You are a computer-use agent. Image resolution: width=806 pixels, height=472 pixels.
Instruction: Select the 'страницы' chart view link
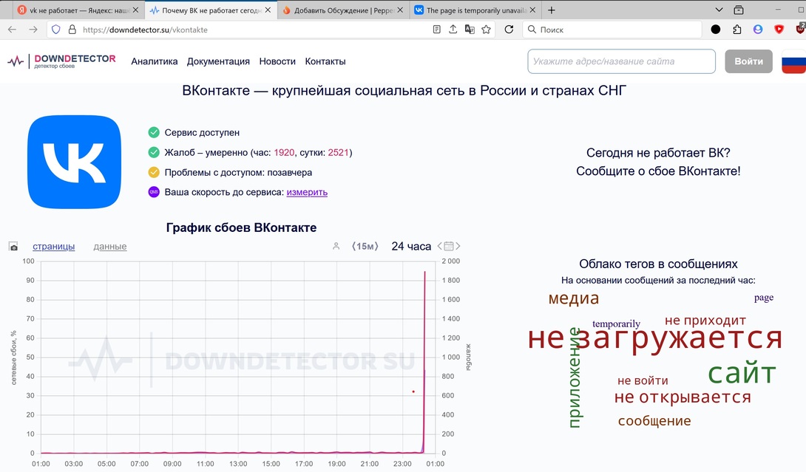coord(53,247)
